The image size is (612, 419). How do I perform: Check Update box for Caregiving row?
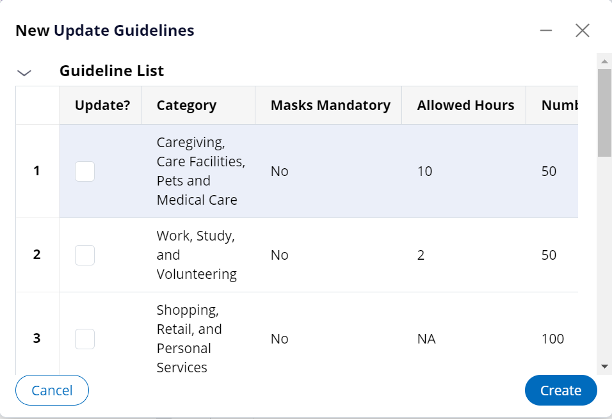85,171
